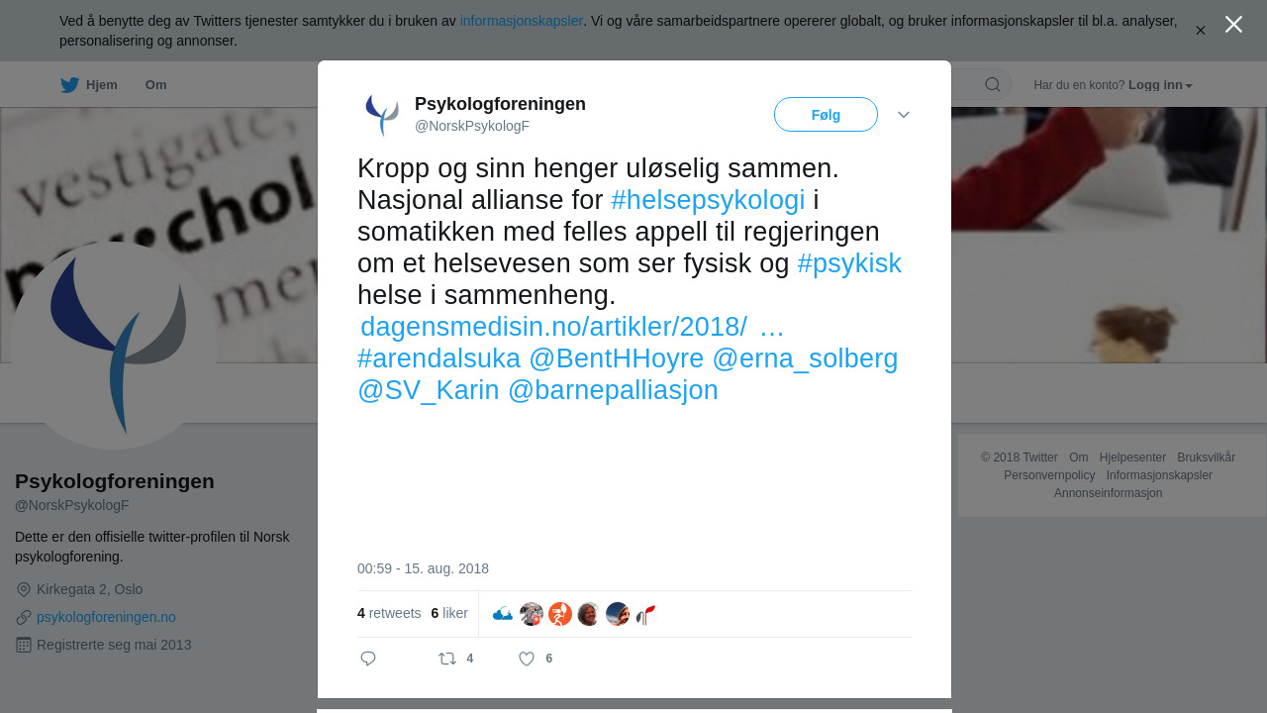The width and height of the screenshot is (1267, 713).
Task: Visit psykologforeningen.no profile website link
Action: pyautogui.click(x=106, y=617)
